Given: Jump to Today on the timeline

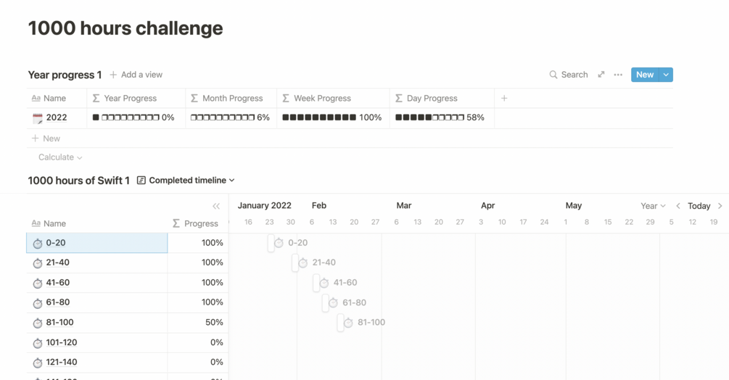Looking at the screenshot, I should point(699,206).
